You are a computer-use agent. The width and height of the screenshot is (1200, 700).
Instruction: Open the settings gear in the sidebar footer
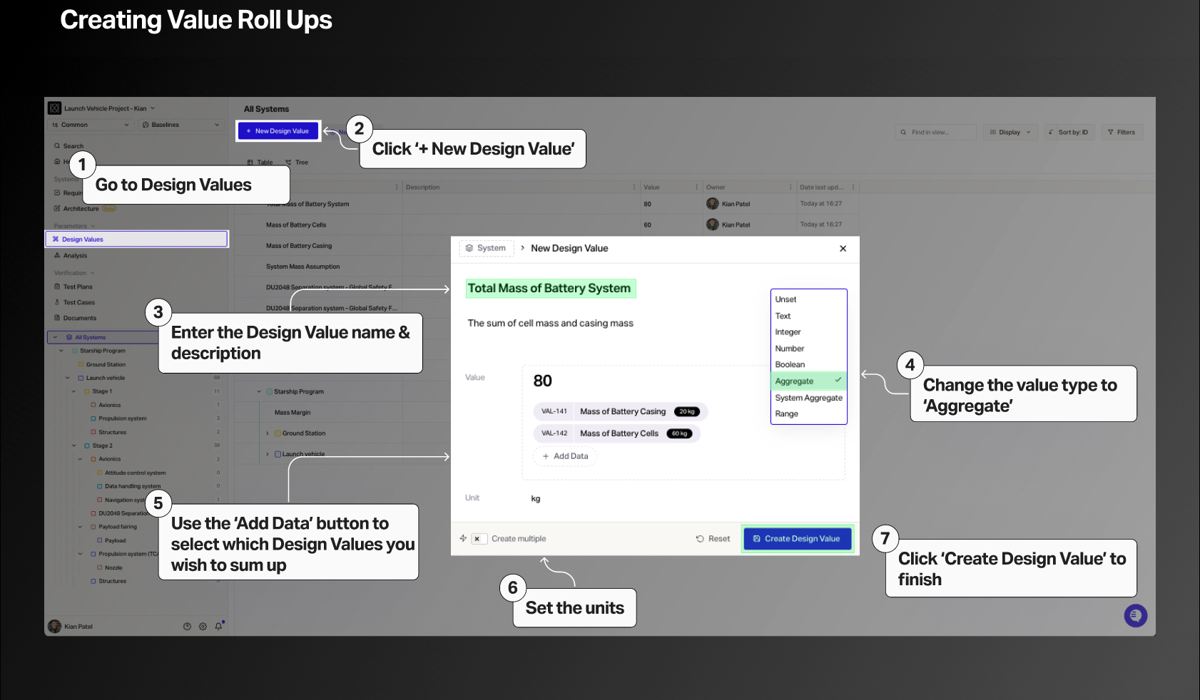tap(203, 627)
